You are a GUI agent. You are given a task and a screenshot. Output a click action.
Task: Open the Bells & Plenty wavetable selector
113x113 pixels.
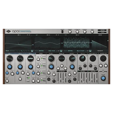tap(81, 51)
